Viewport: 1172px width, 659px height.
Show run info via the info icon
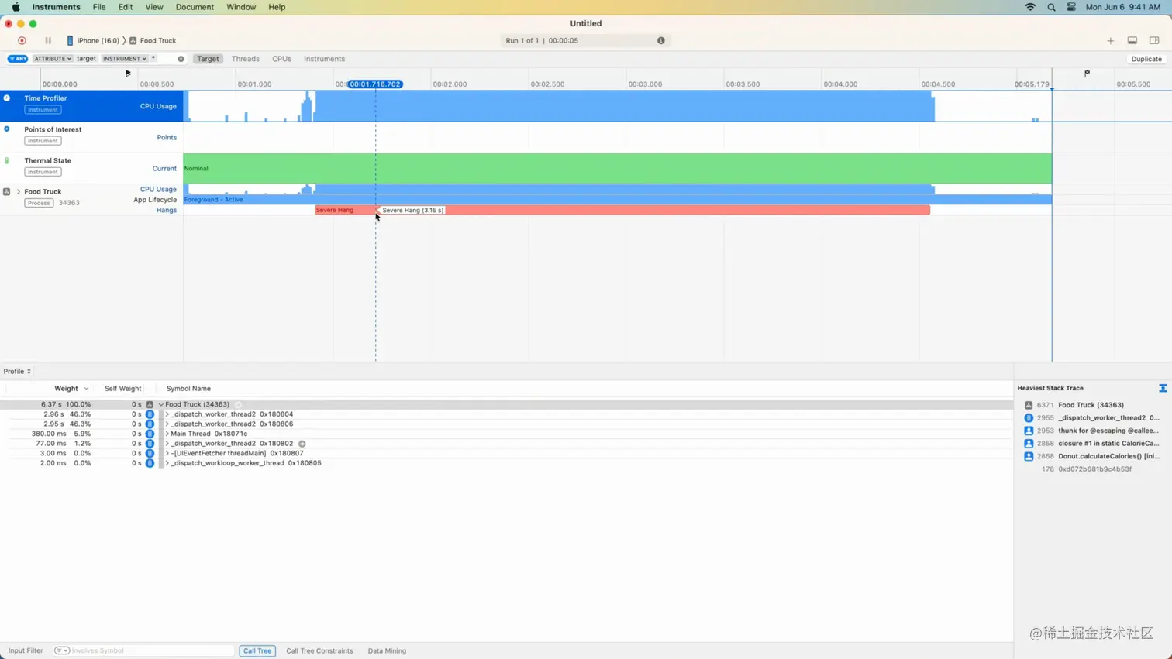(661, 40)
